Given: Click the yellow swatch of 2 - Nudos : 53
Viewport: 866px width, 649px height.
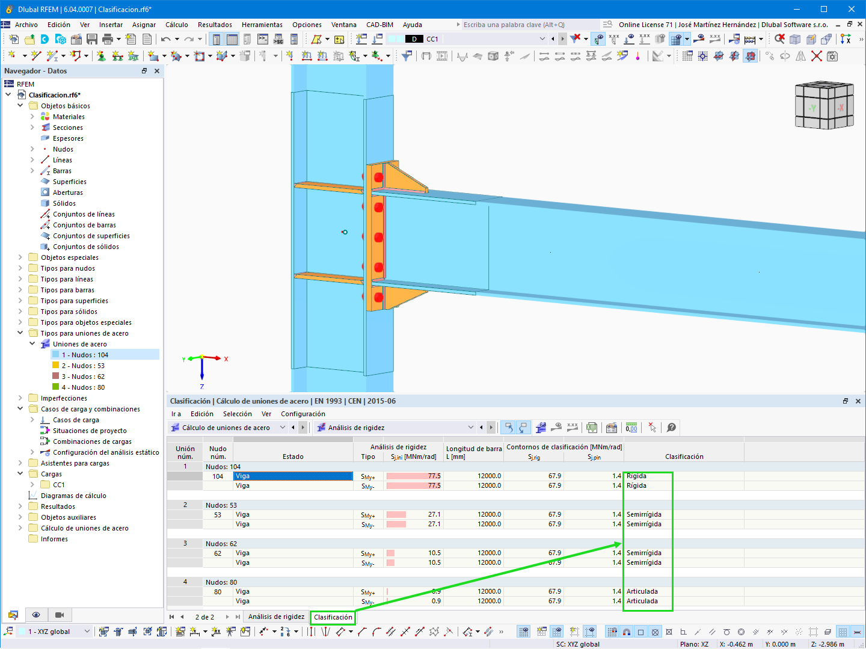Looking at the screenshot, I should pyautogui.click(x=56, y=366).
